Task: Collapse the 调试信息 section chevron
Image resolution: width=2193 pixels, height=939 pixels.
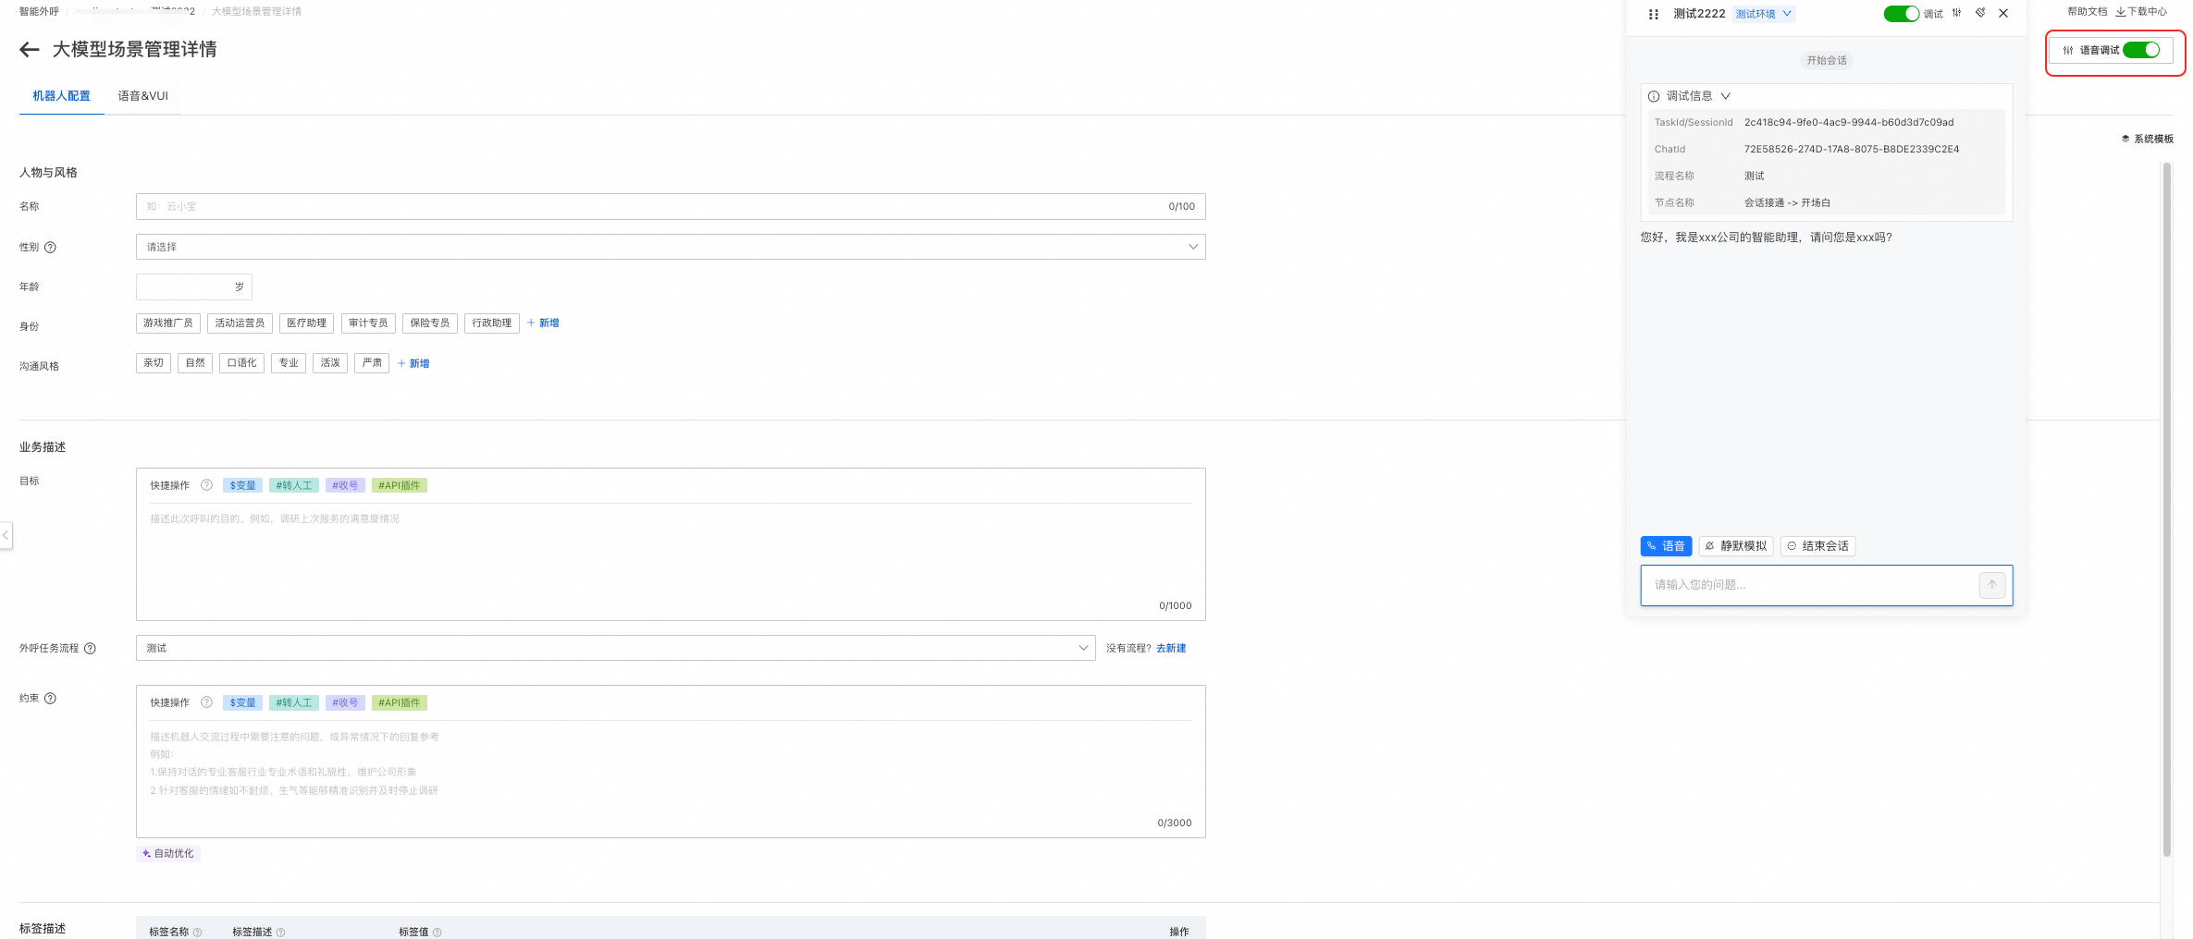Action: pos(1726,96)
